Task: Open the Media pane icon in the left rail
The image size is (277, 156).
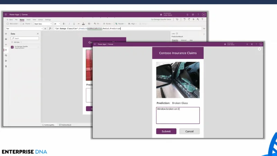Action: tap(6, 55)
